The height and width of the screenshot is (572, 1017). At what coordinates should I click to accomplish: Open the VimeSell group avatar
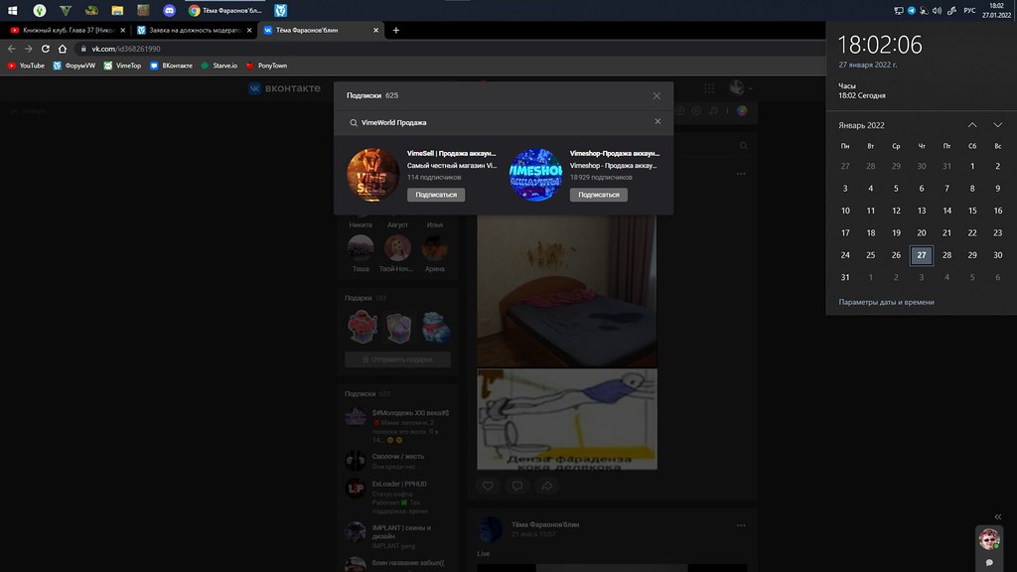[x=373, y=174]
